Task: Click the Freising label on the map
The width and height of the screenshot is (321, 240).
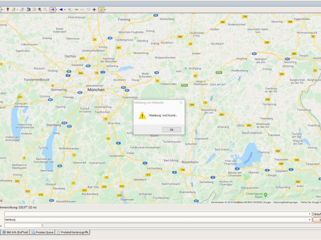Action: (124, 19)
